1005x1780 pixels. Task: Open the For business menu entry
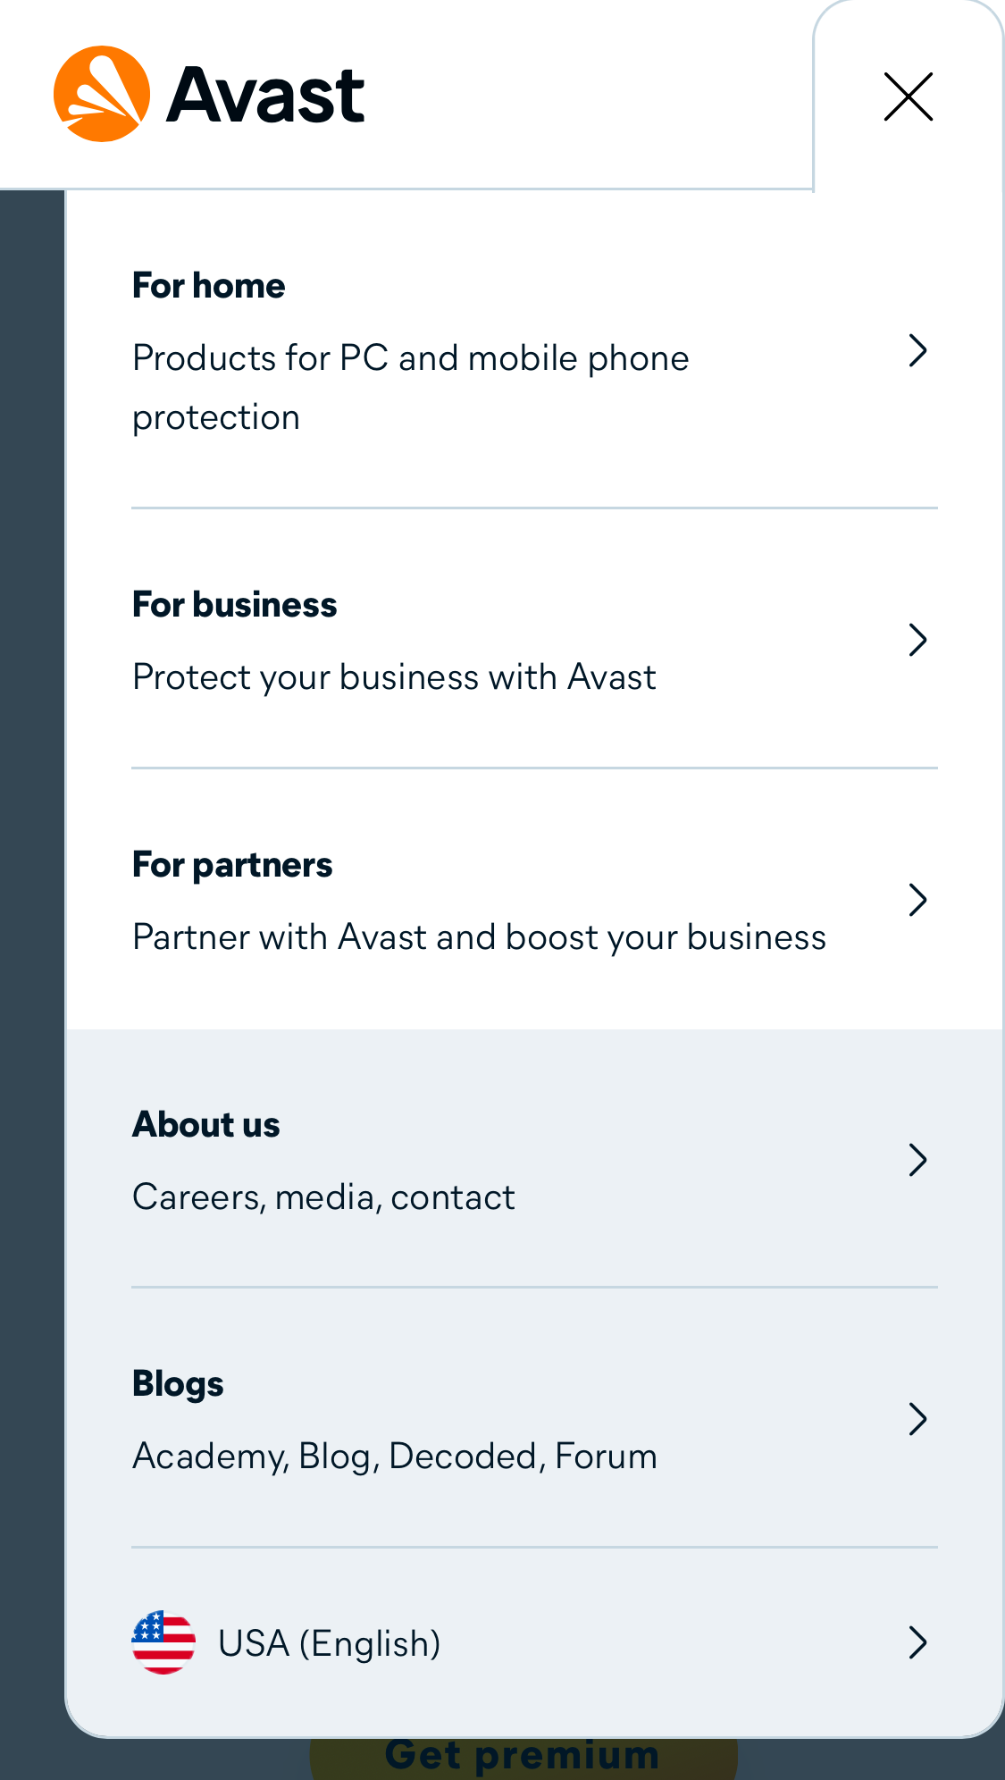[234, 603]
